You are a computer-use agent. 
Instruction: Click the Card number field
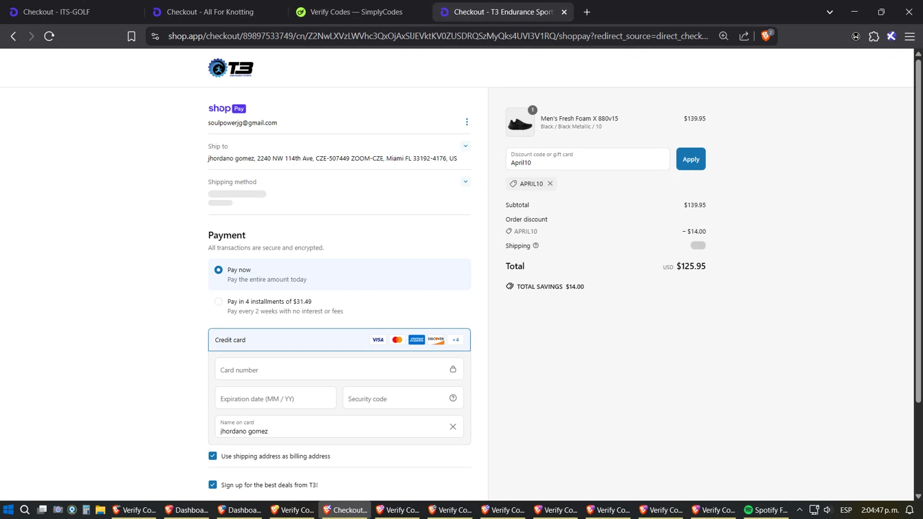pos(339,370)
